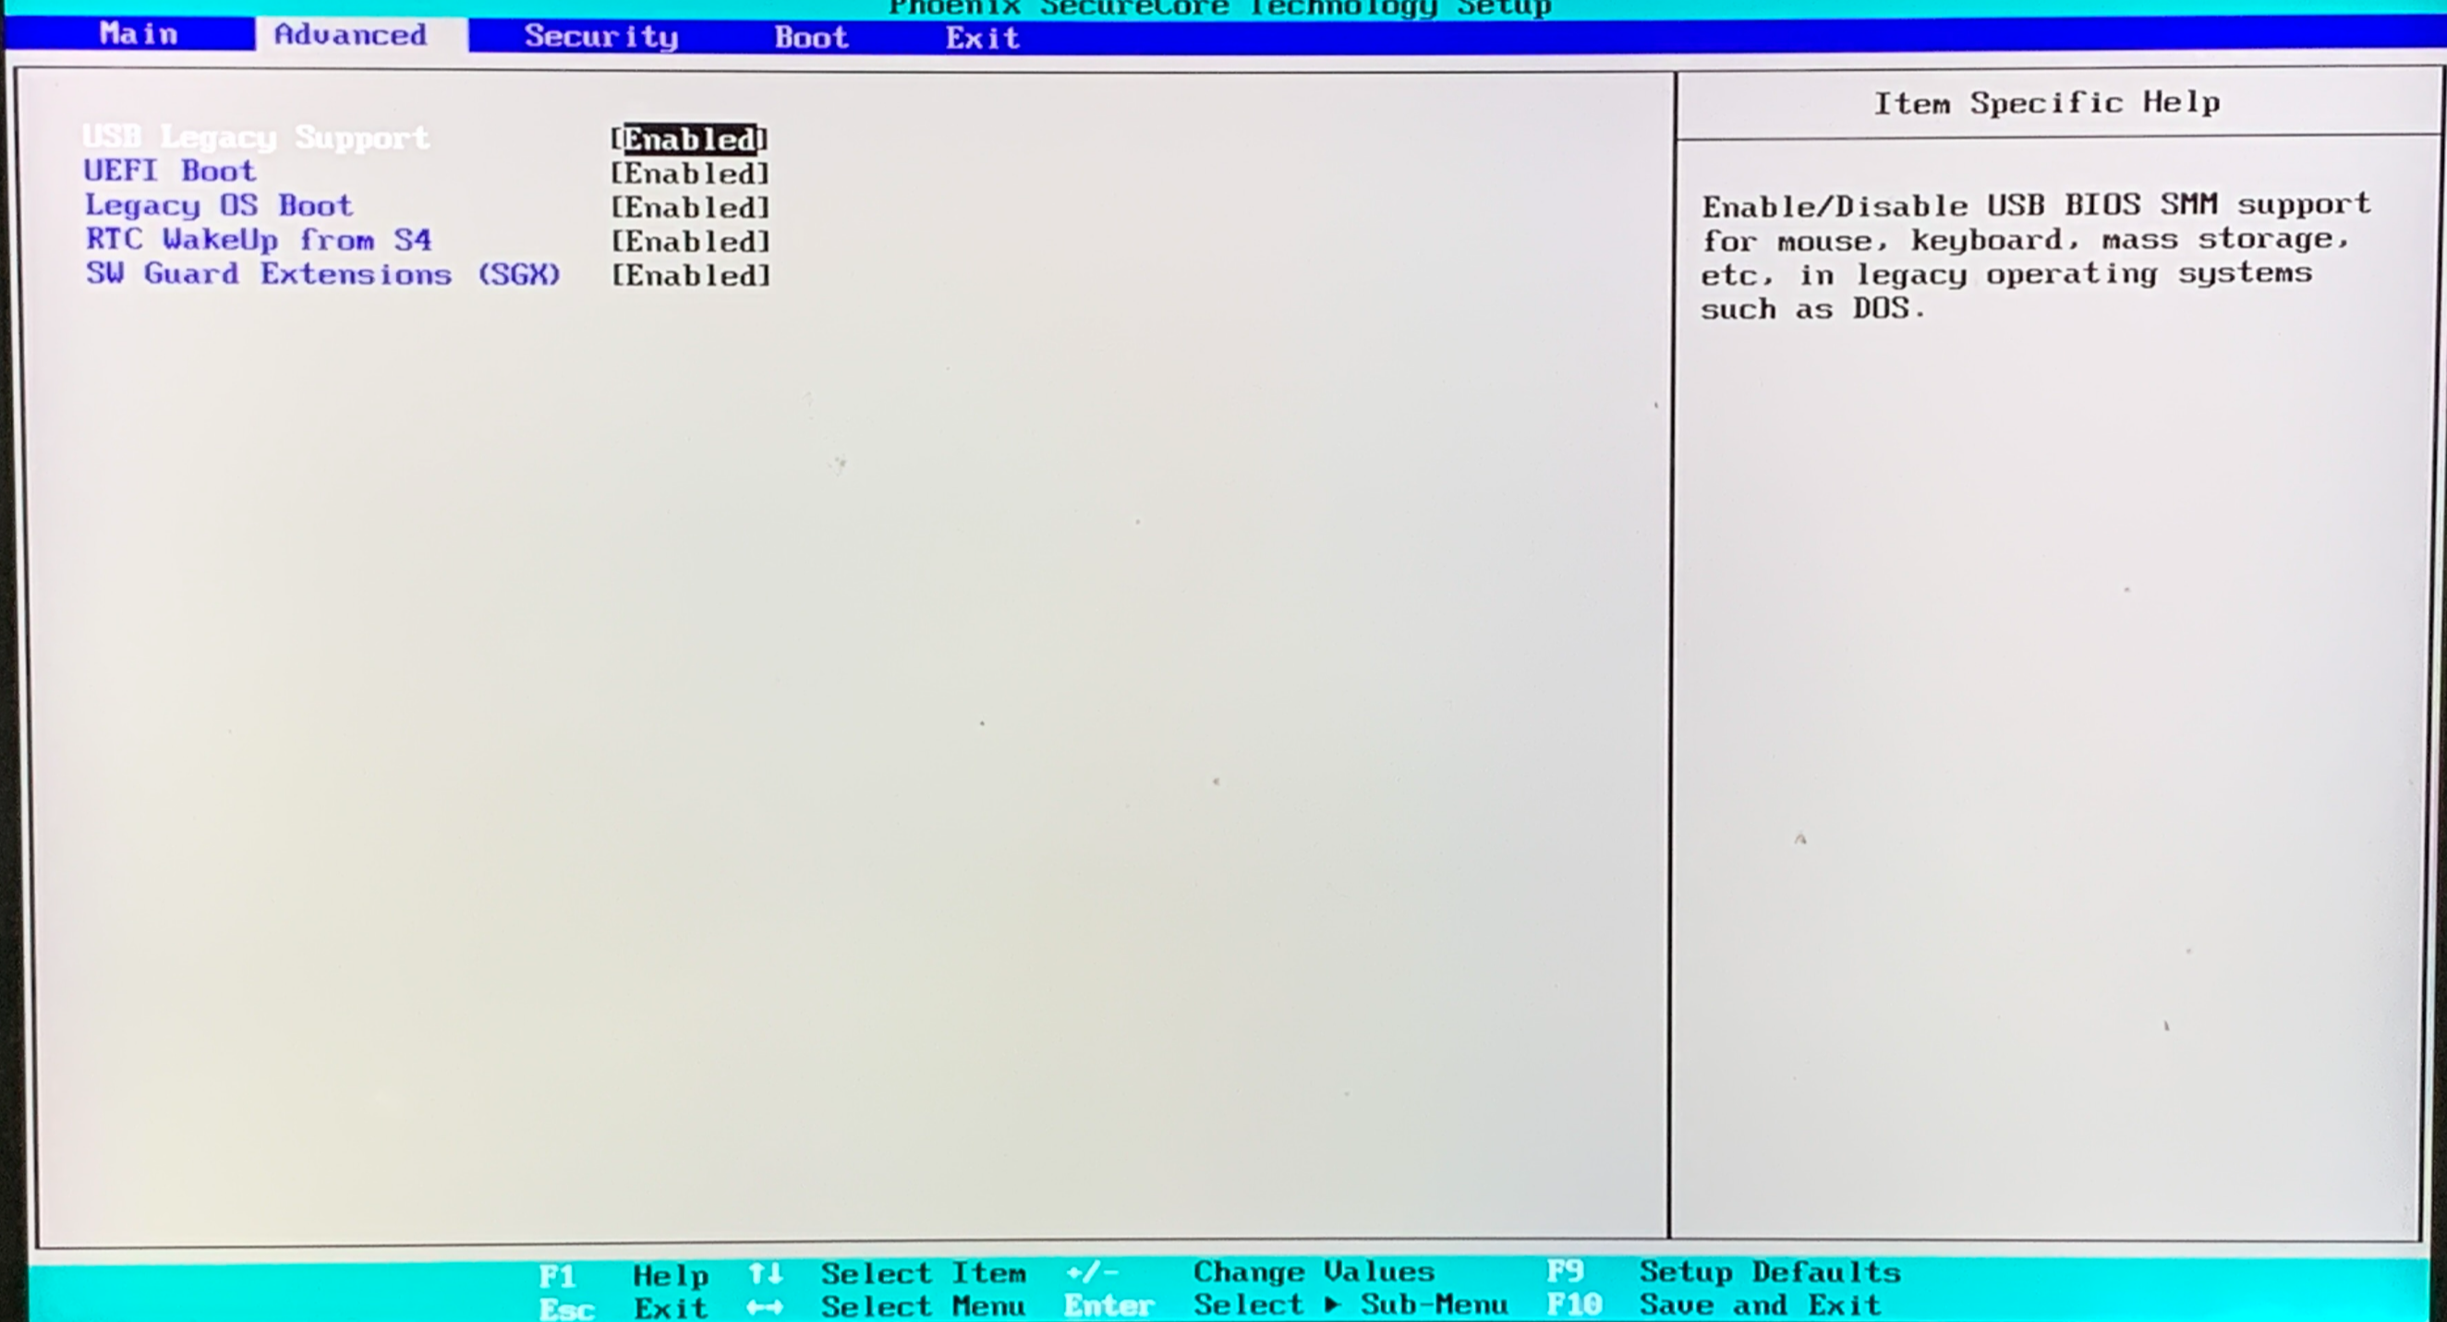2447x1322 pixels.
Task: Select the Exit menu tab
Action: [981, 38]
